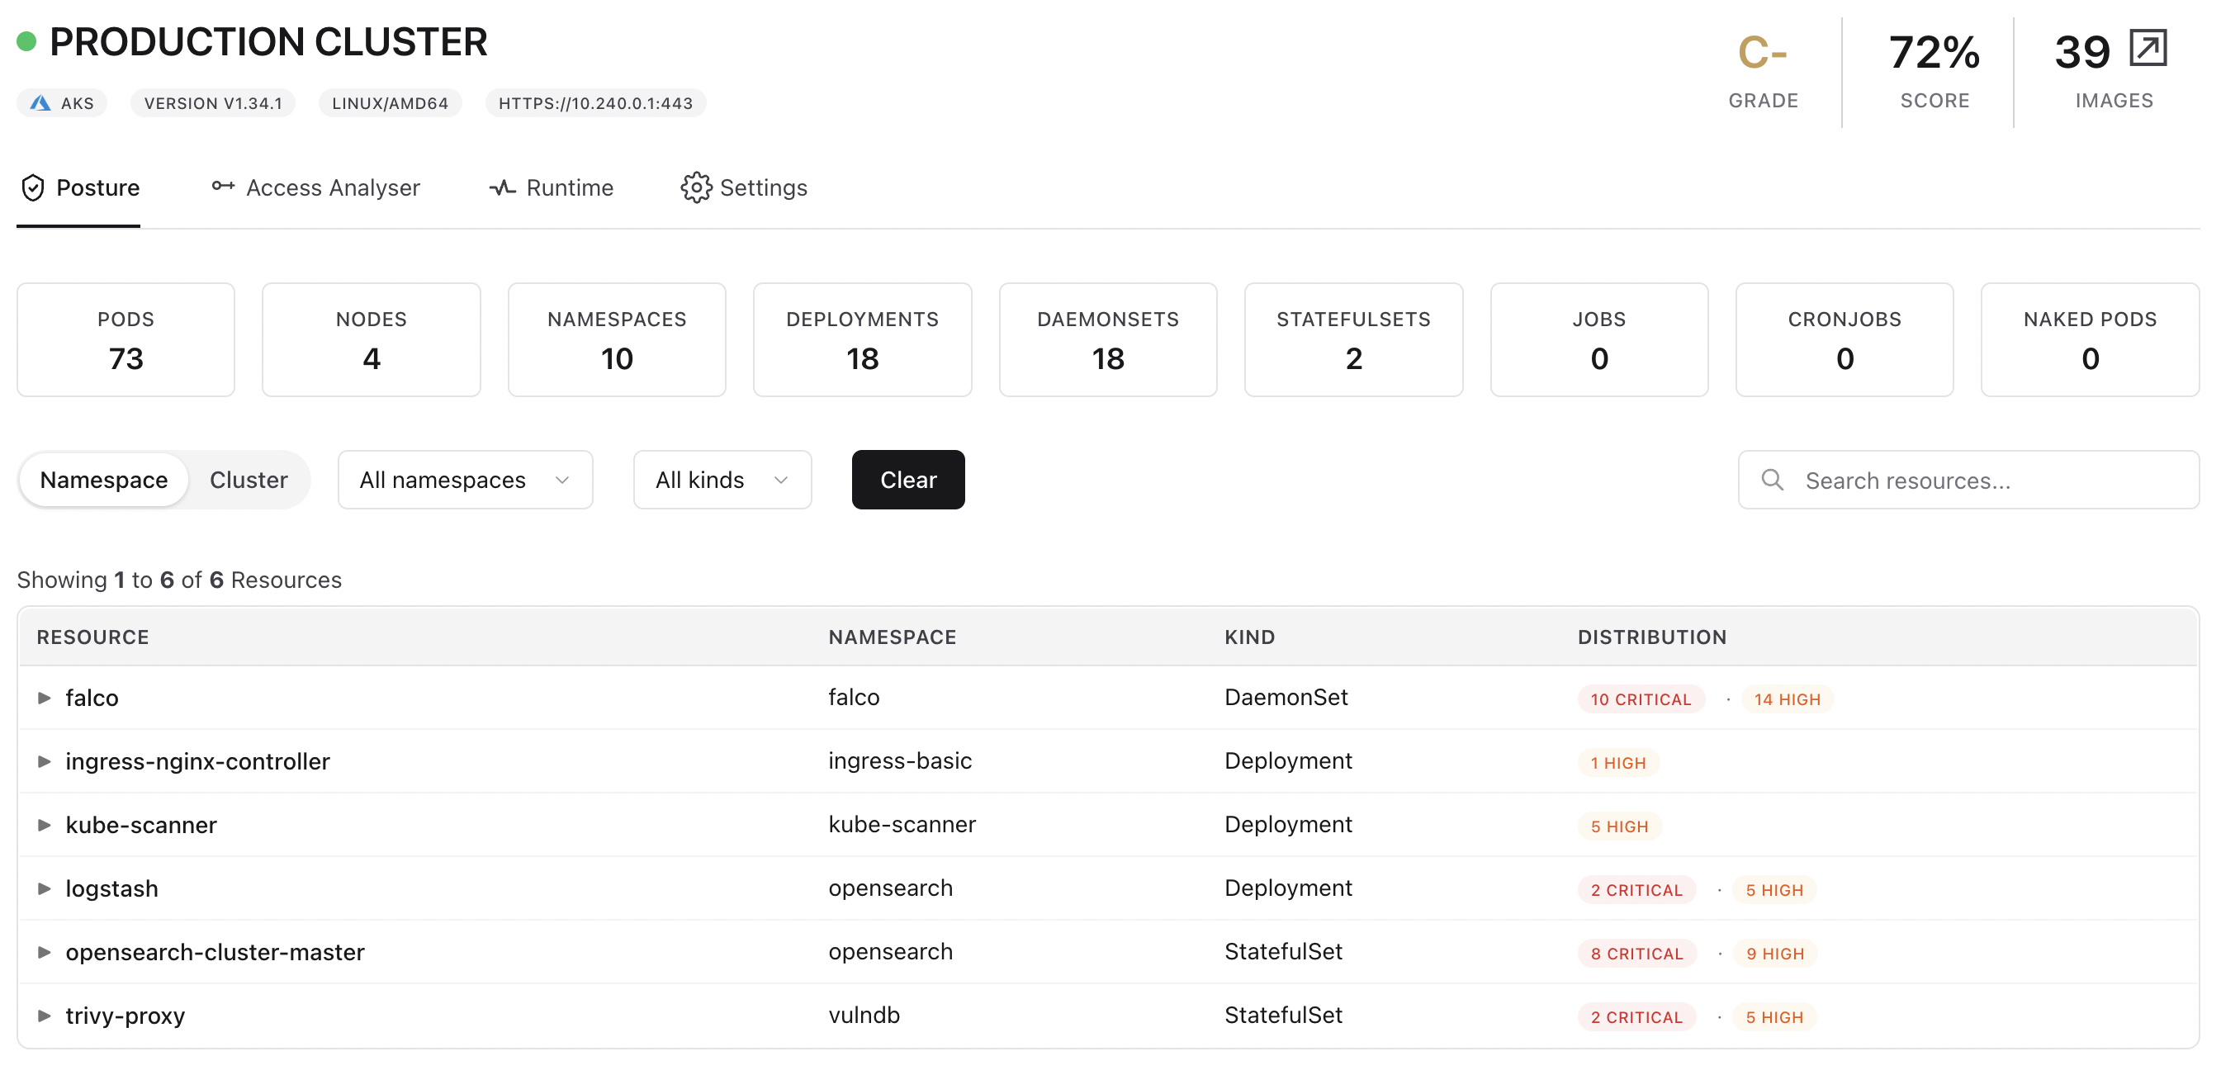Click the Naked Pods 0 stat card
2221x1075 pixels.
(x=2090, y=339)
